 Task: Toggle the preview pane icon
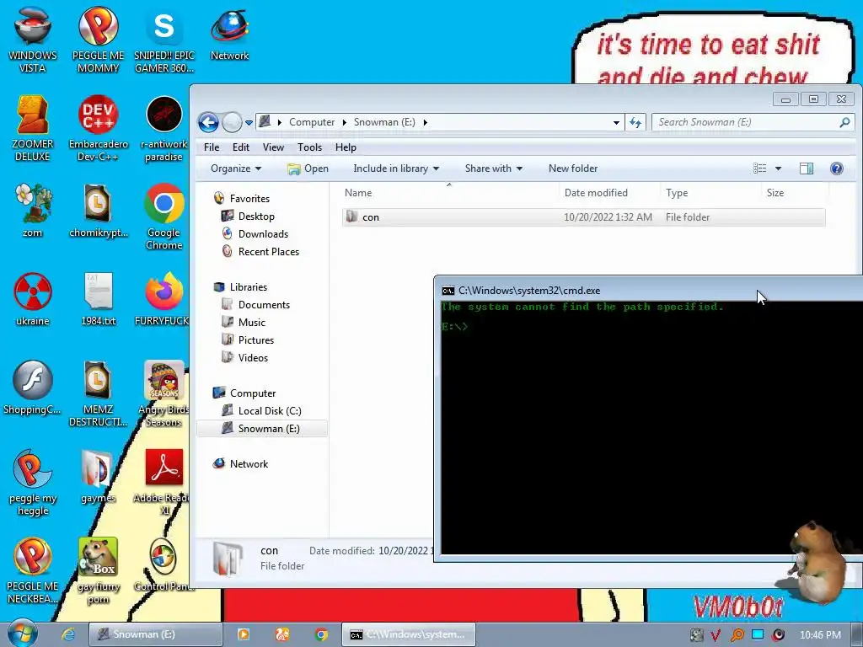(x=807, y=168)
